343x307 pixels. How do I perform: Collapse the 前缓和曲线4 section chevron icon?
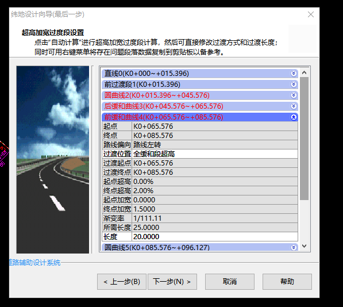coord(294,117)
